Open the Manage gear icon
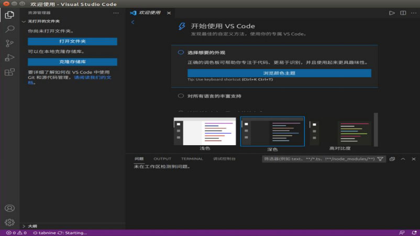 click(9, 222)
